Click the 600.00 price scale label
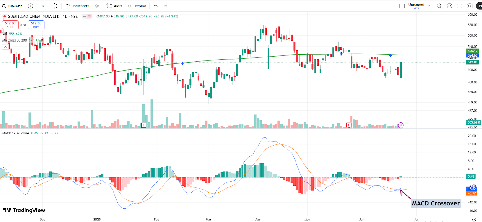482x222 pixels. pos(472,14)
